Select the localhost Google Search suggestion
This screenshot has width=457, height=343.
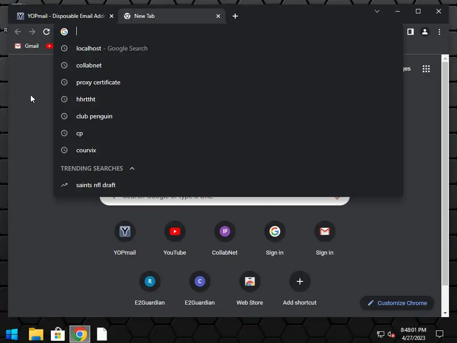click(x=228, y=48)
